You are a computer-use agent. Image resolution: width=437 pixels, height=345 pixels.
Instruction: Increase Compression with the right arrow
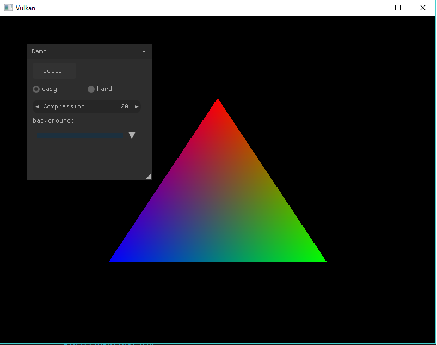tap(137, 107)
